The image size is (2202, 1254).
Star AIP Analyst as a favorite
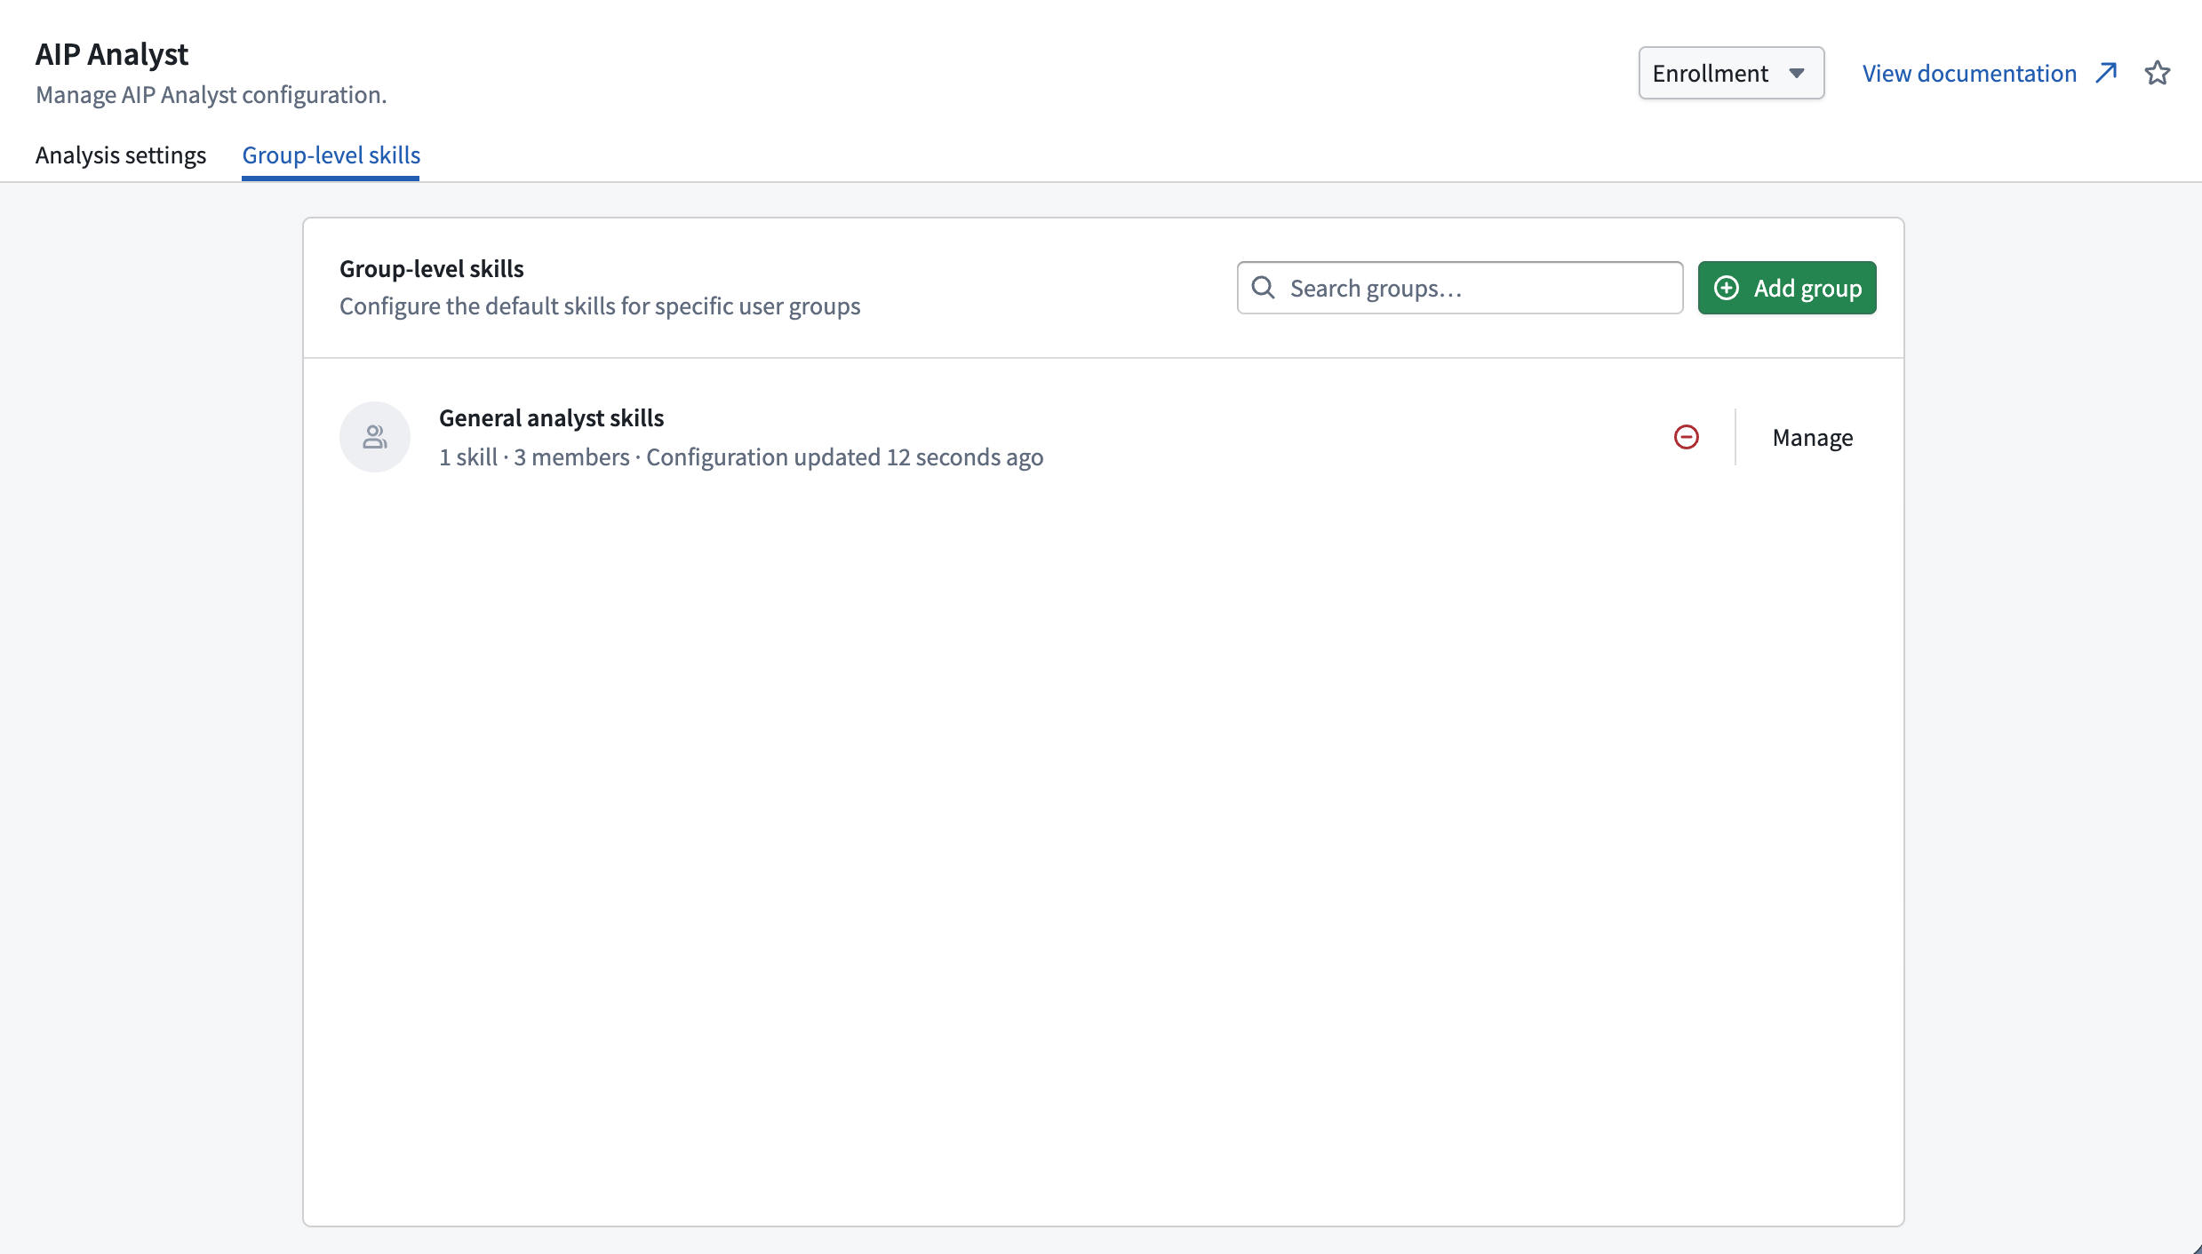click(x=2158, y=73)
